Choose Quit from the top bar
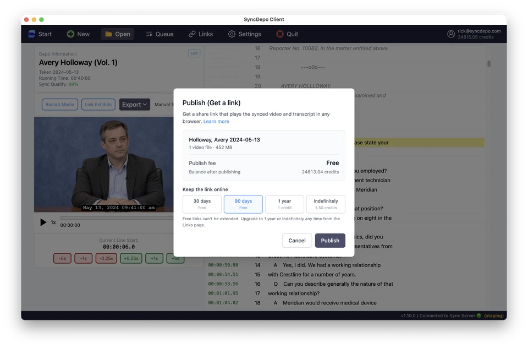 pyautogui.click(x=287, y=34)
